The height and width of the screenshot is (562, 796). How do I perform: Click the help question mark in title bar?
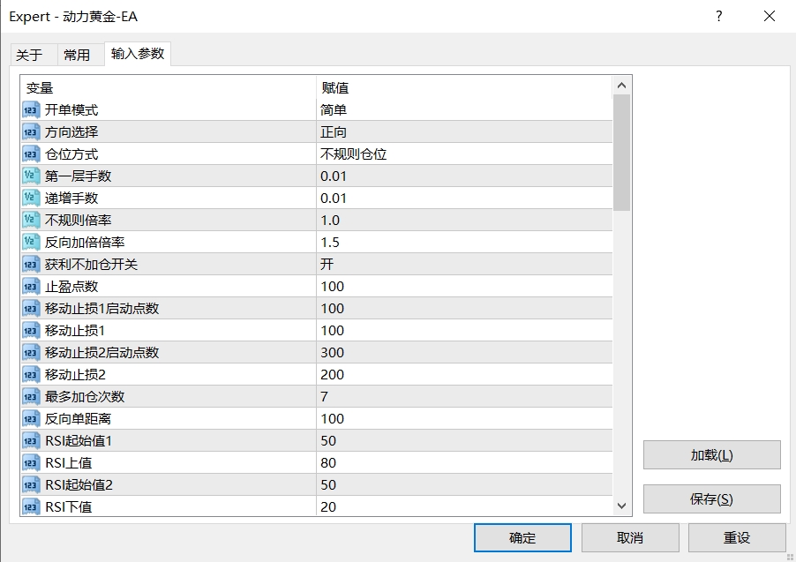(719, 16)
